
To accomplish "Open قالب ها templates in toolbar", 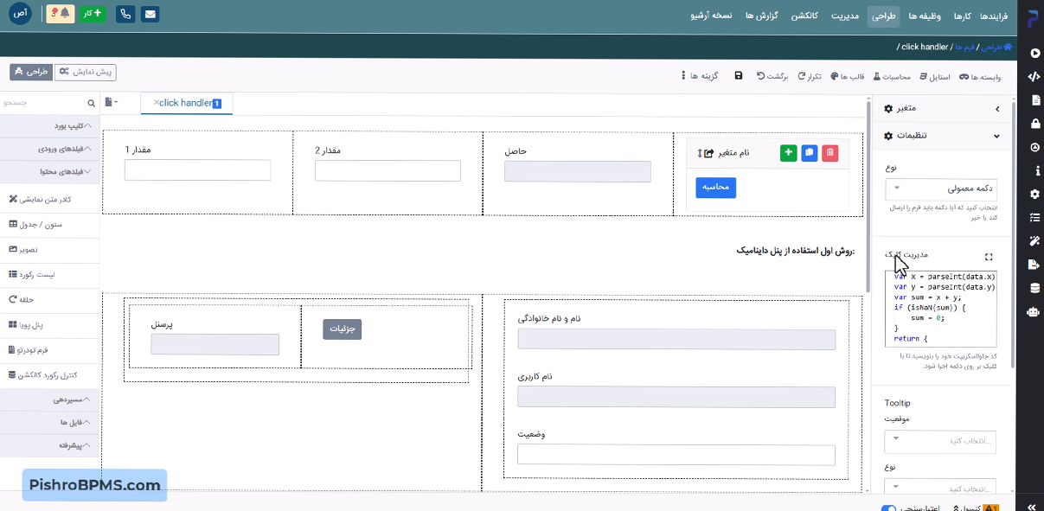I will click(x=849, y=76).
